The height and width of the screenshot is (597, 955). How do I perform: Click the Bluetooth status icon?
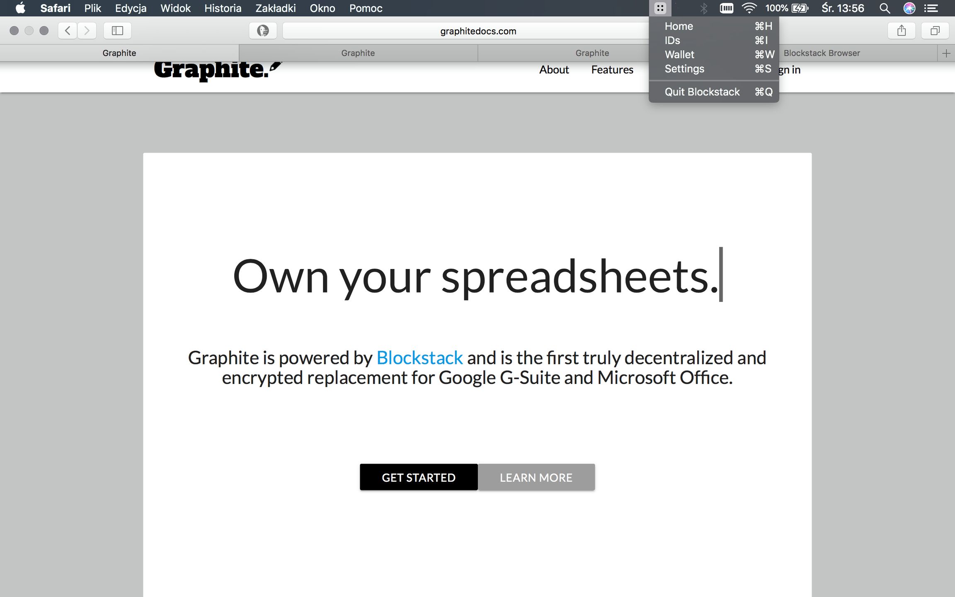pyautogui.click(x=704, y=8)
